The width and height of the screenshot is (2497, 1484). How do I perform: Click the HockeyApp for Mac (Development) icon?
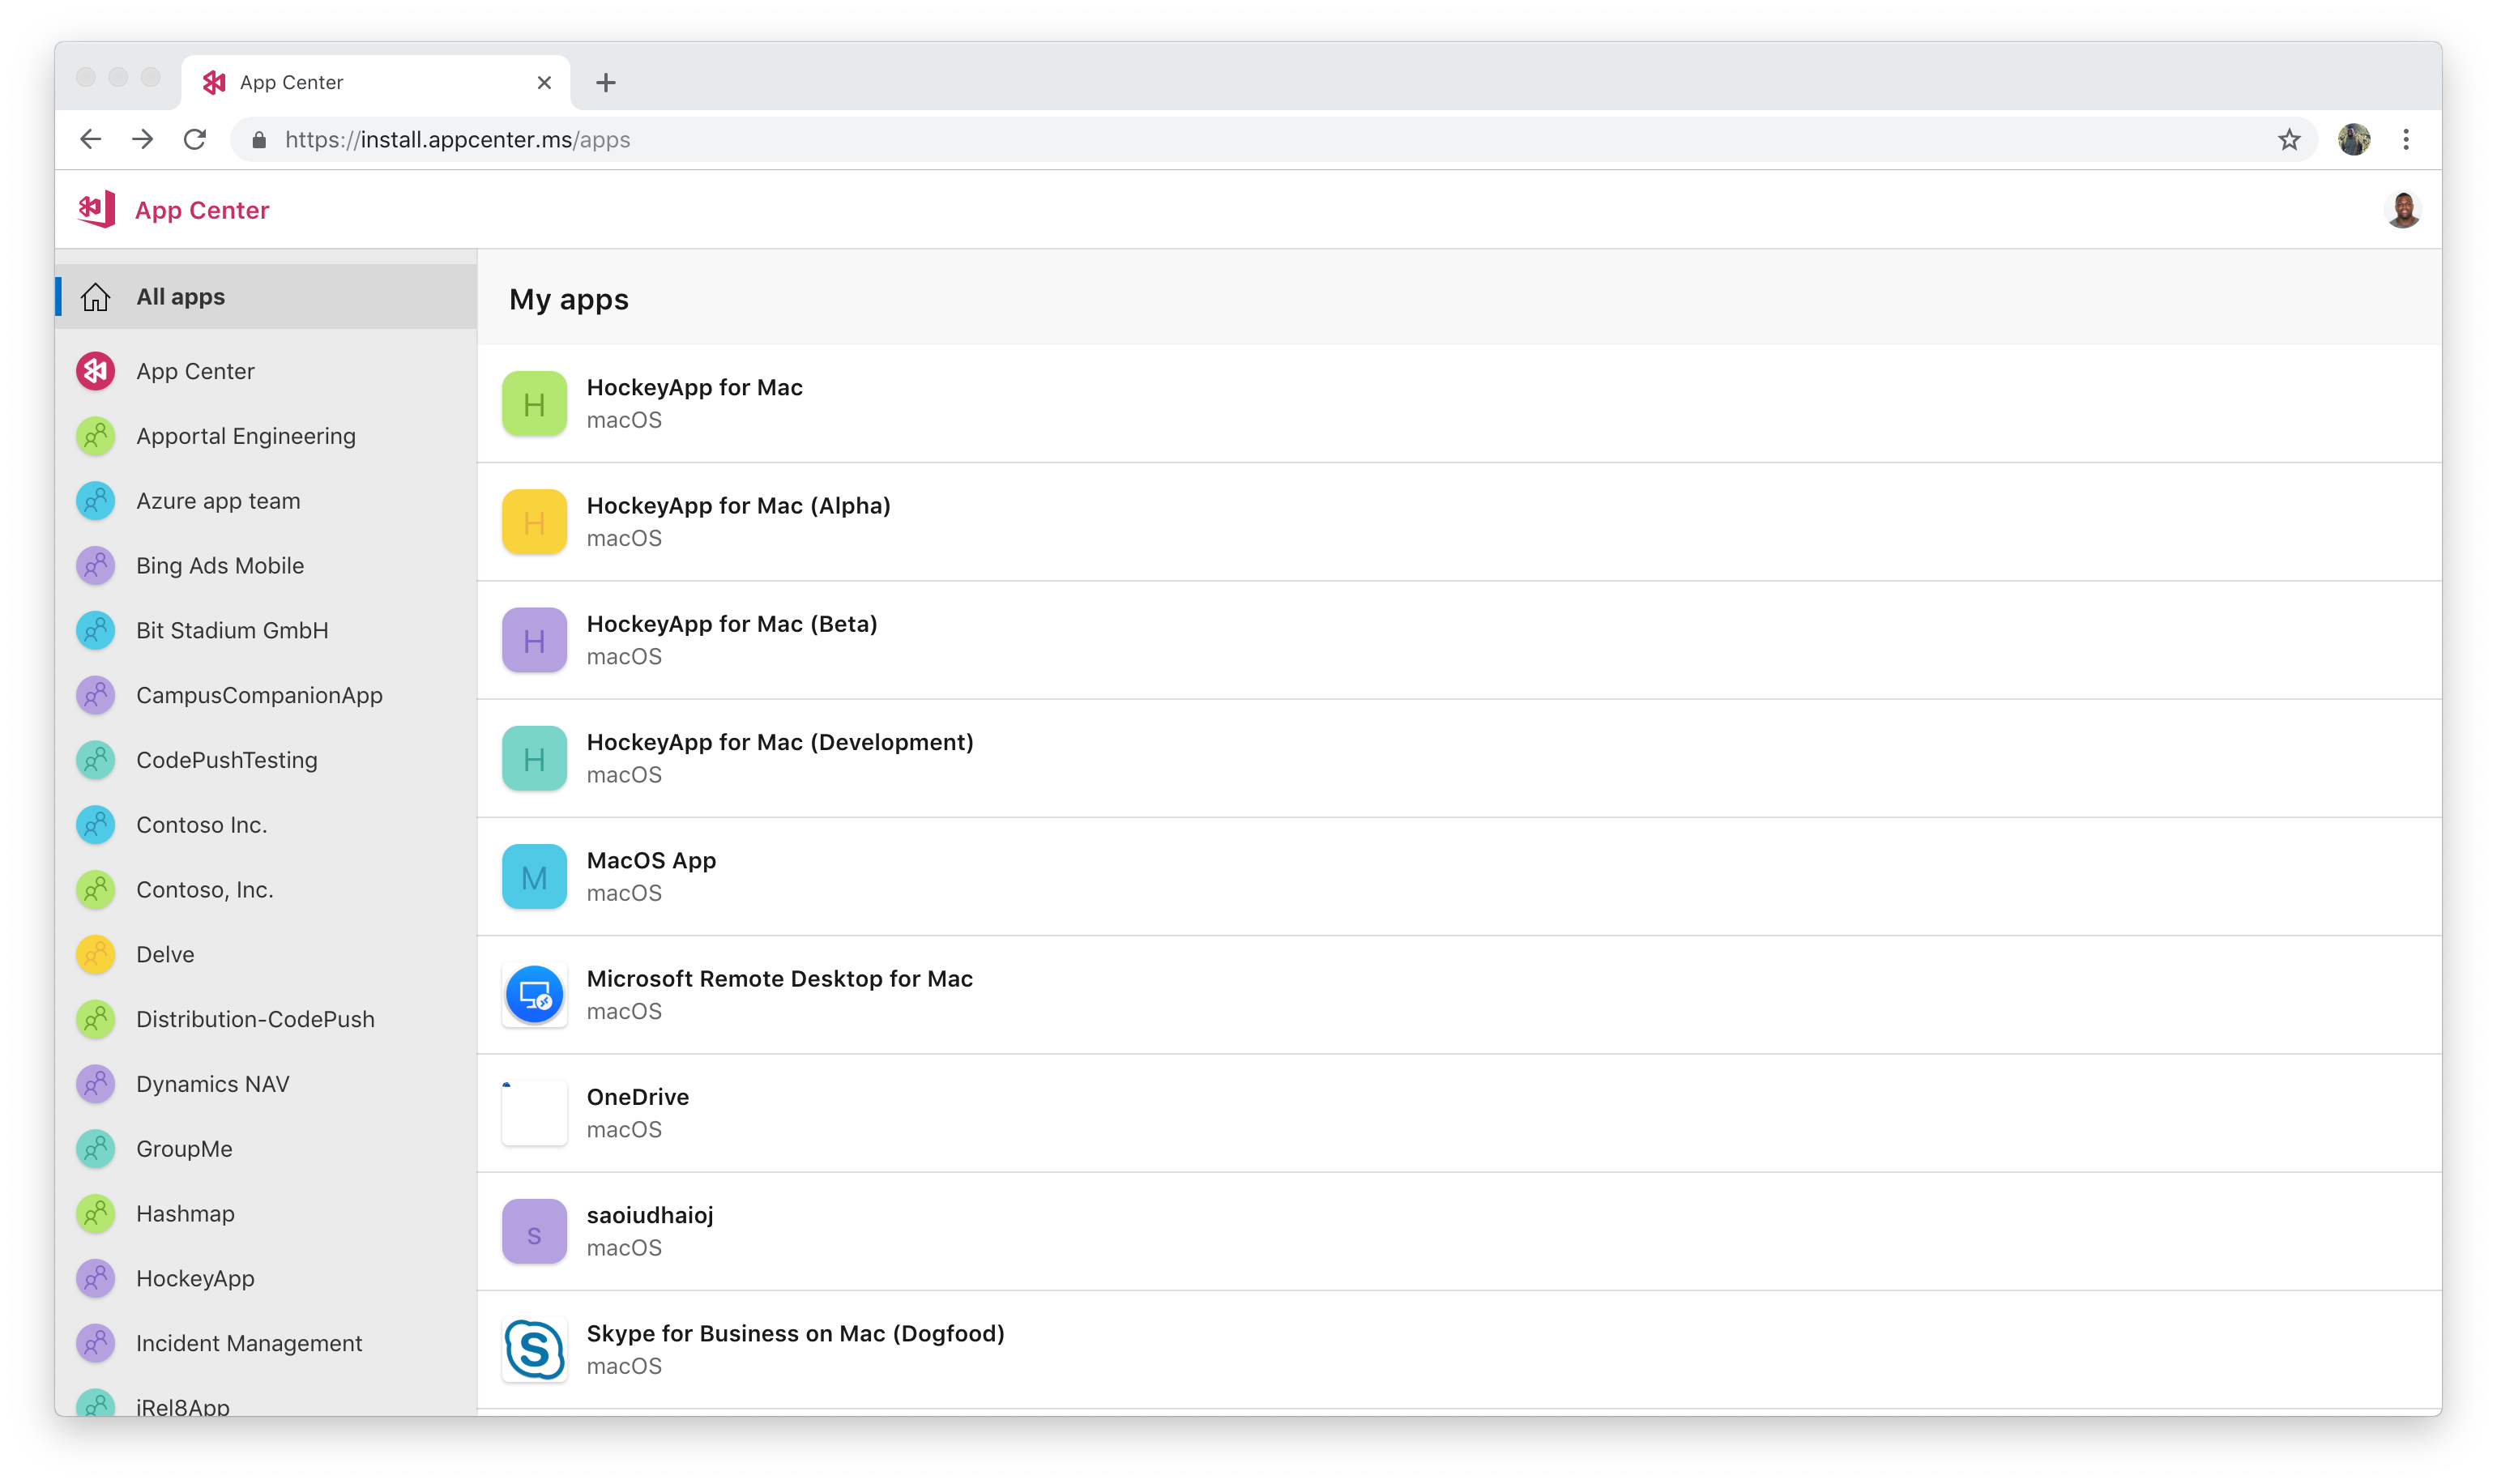click(534, 760)
